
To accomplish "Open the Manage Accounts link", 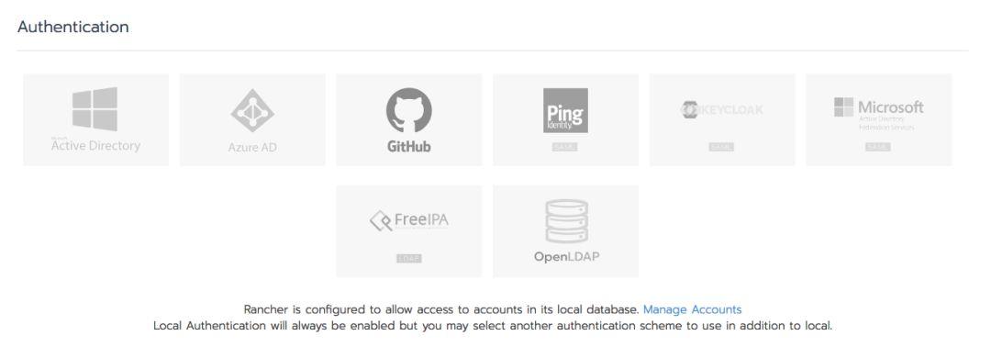I will [692, 309].
